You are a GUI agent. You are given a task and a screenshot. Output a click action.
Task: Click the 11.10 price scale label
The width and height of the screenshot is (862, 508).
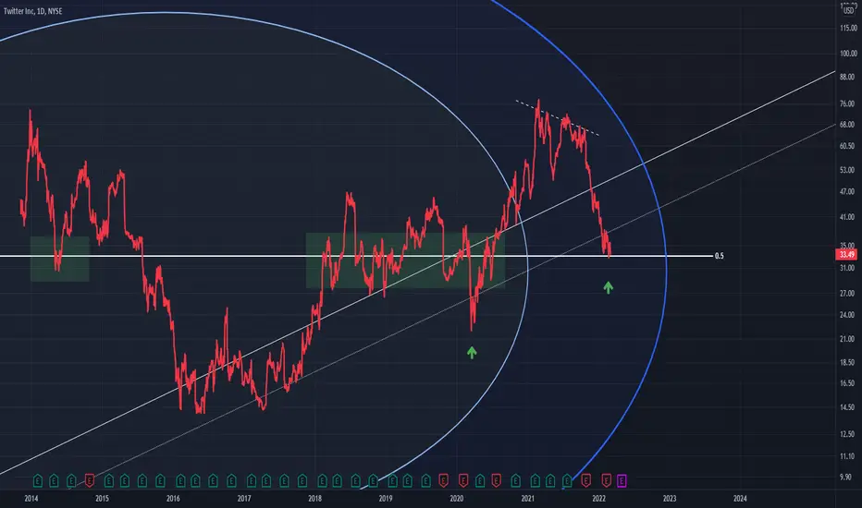click(846, 456)
